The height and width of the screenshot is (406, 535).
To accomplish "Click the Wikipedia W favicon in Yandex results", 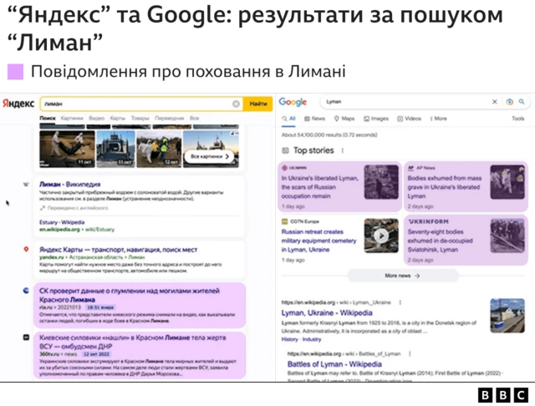I will tap(26, 185).
